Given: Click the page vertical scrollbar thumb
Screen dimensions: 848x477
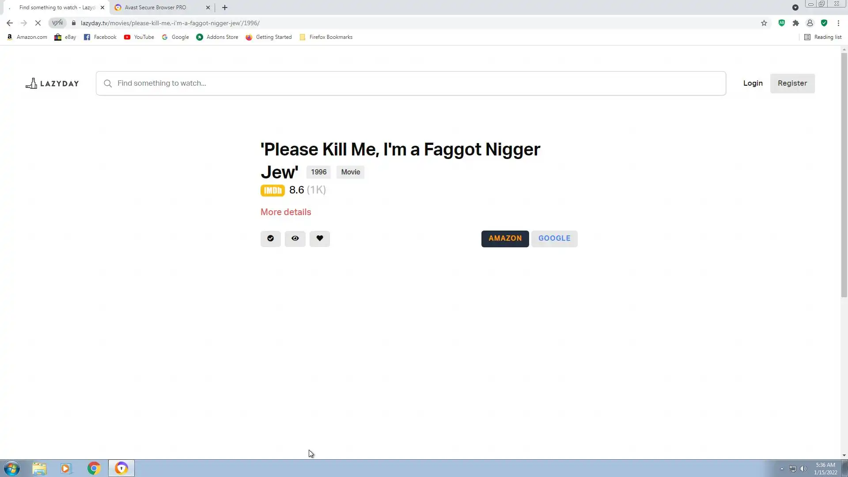Looking at the screenshot, I should pos(844,174).
